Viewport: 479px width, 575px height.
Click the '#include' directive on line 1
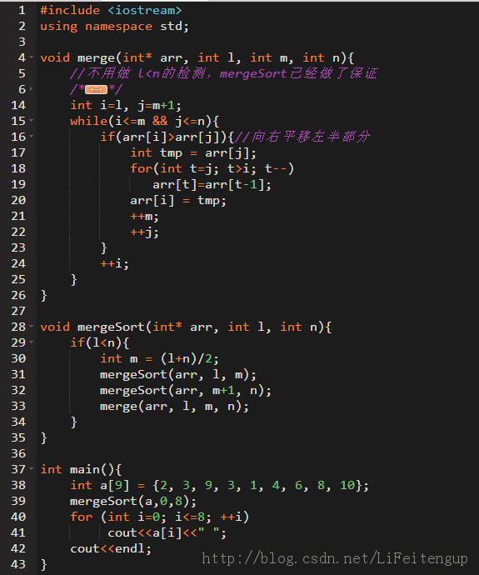[70, 10]
